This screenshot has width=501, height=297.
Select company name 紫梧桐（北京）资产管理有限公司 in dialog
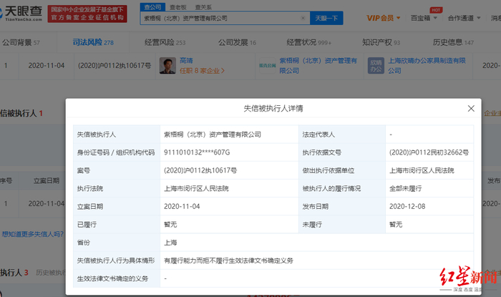(213, 135)
